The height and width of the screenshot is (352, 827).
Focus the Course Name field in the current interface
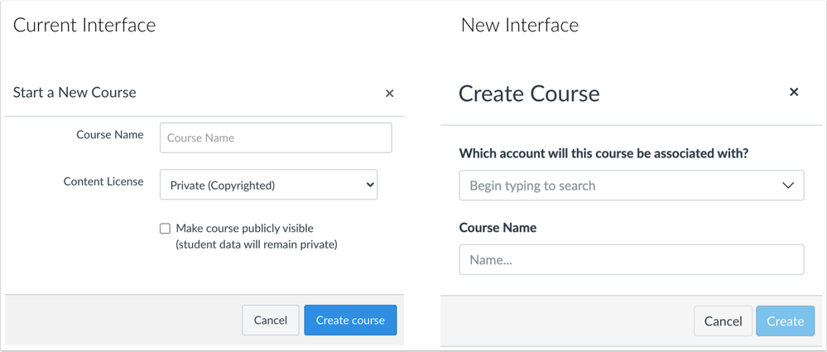276,138
